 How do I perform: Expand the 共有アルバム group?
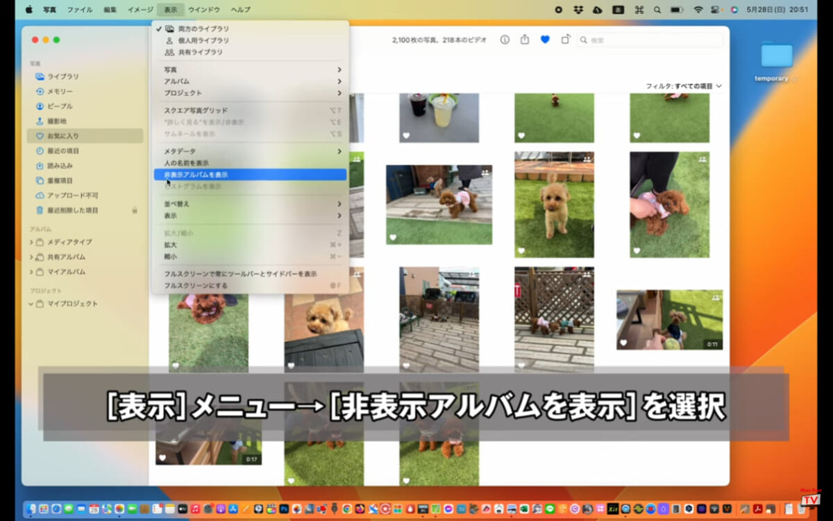tap(31, 257)
